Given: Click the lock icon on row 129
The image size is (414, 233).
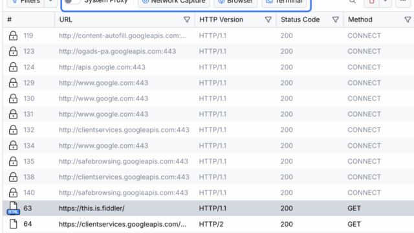Looking at the screenshot, I should tap(13, 83).
